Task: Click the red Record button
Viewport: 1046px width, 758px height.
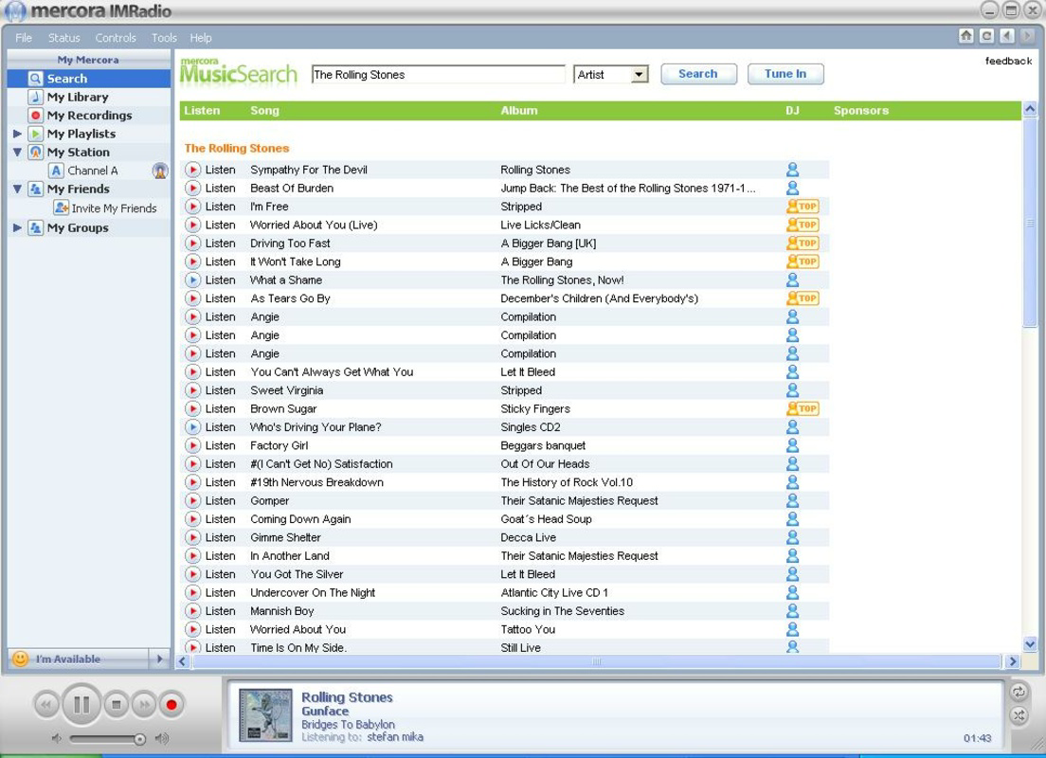Action: (x=171, y=705)
